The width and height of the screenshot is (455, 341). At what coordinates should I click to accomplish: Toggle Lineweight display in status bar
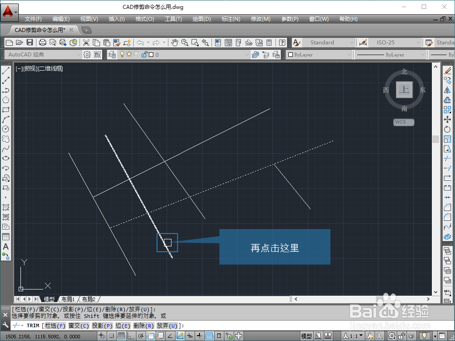click(x=200, y=336)
